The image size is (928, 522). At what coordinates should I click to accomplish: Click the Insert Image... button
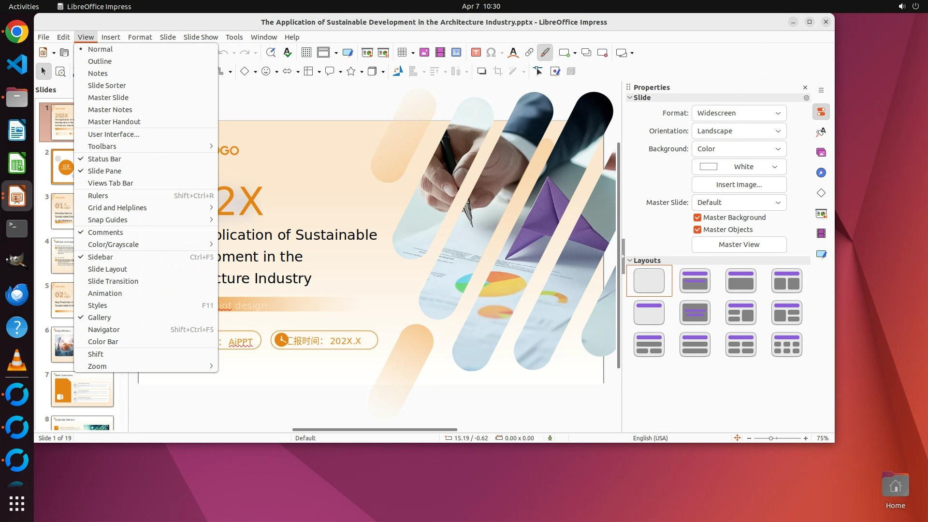pos(739,185)
